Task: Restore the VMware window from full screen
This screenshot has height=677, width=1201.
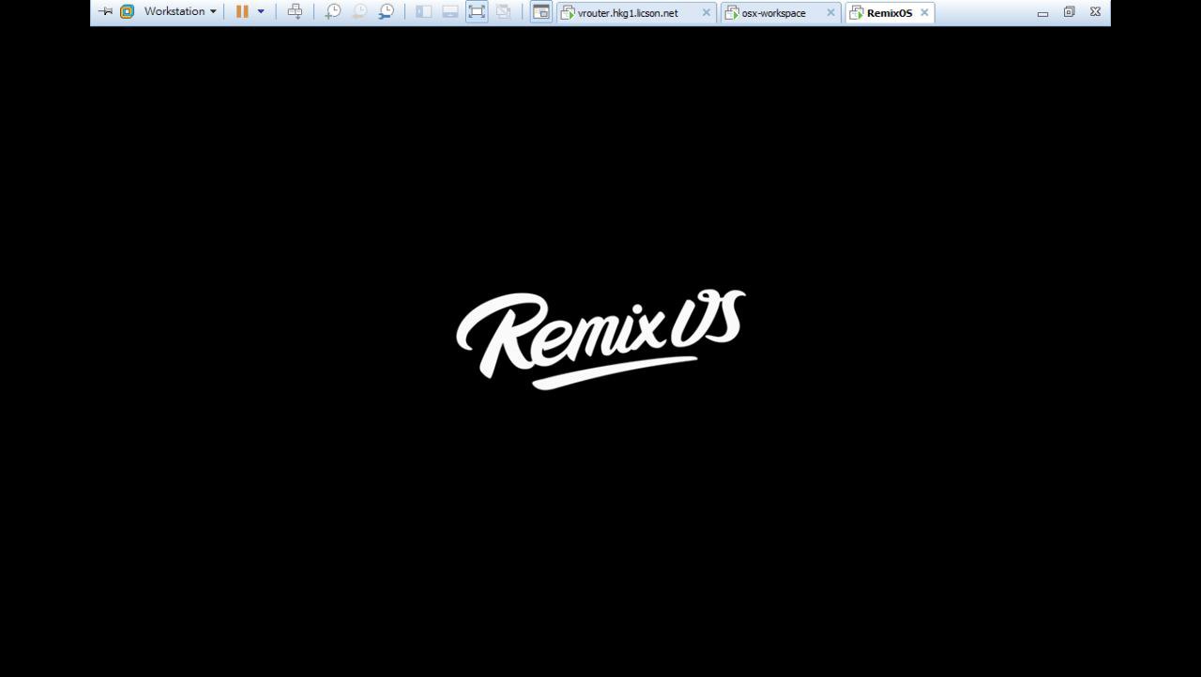Action: 1069,12
